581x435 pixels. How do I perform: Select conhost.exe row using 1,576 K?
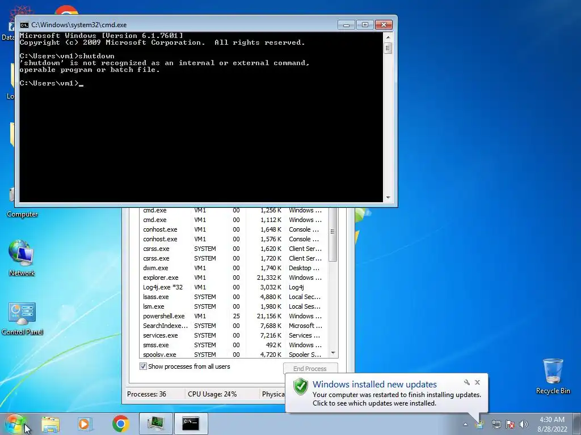pyautogui.click(x=233, y=239)
